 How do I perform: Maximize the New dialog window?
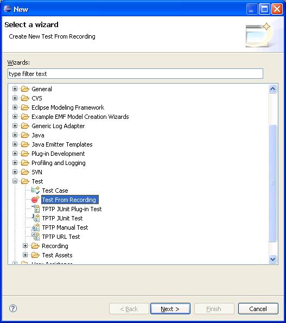(264, 9)
